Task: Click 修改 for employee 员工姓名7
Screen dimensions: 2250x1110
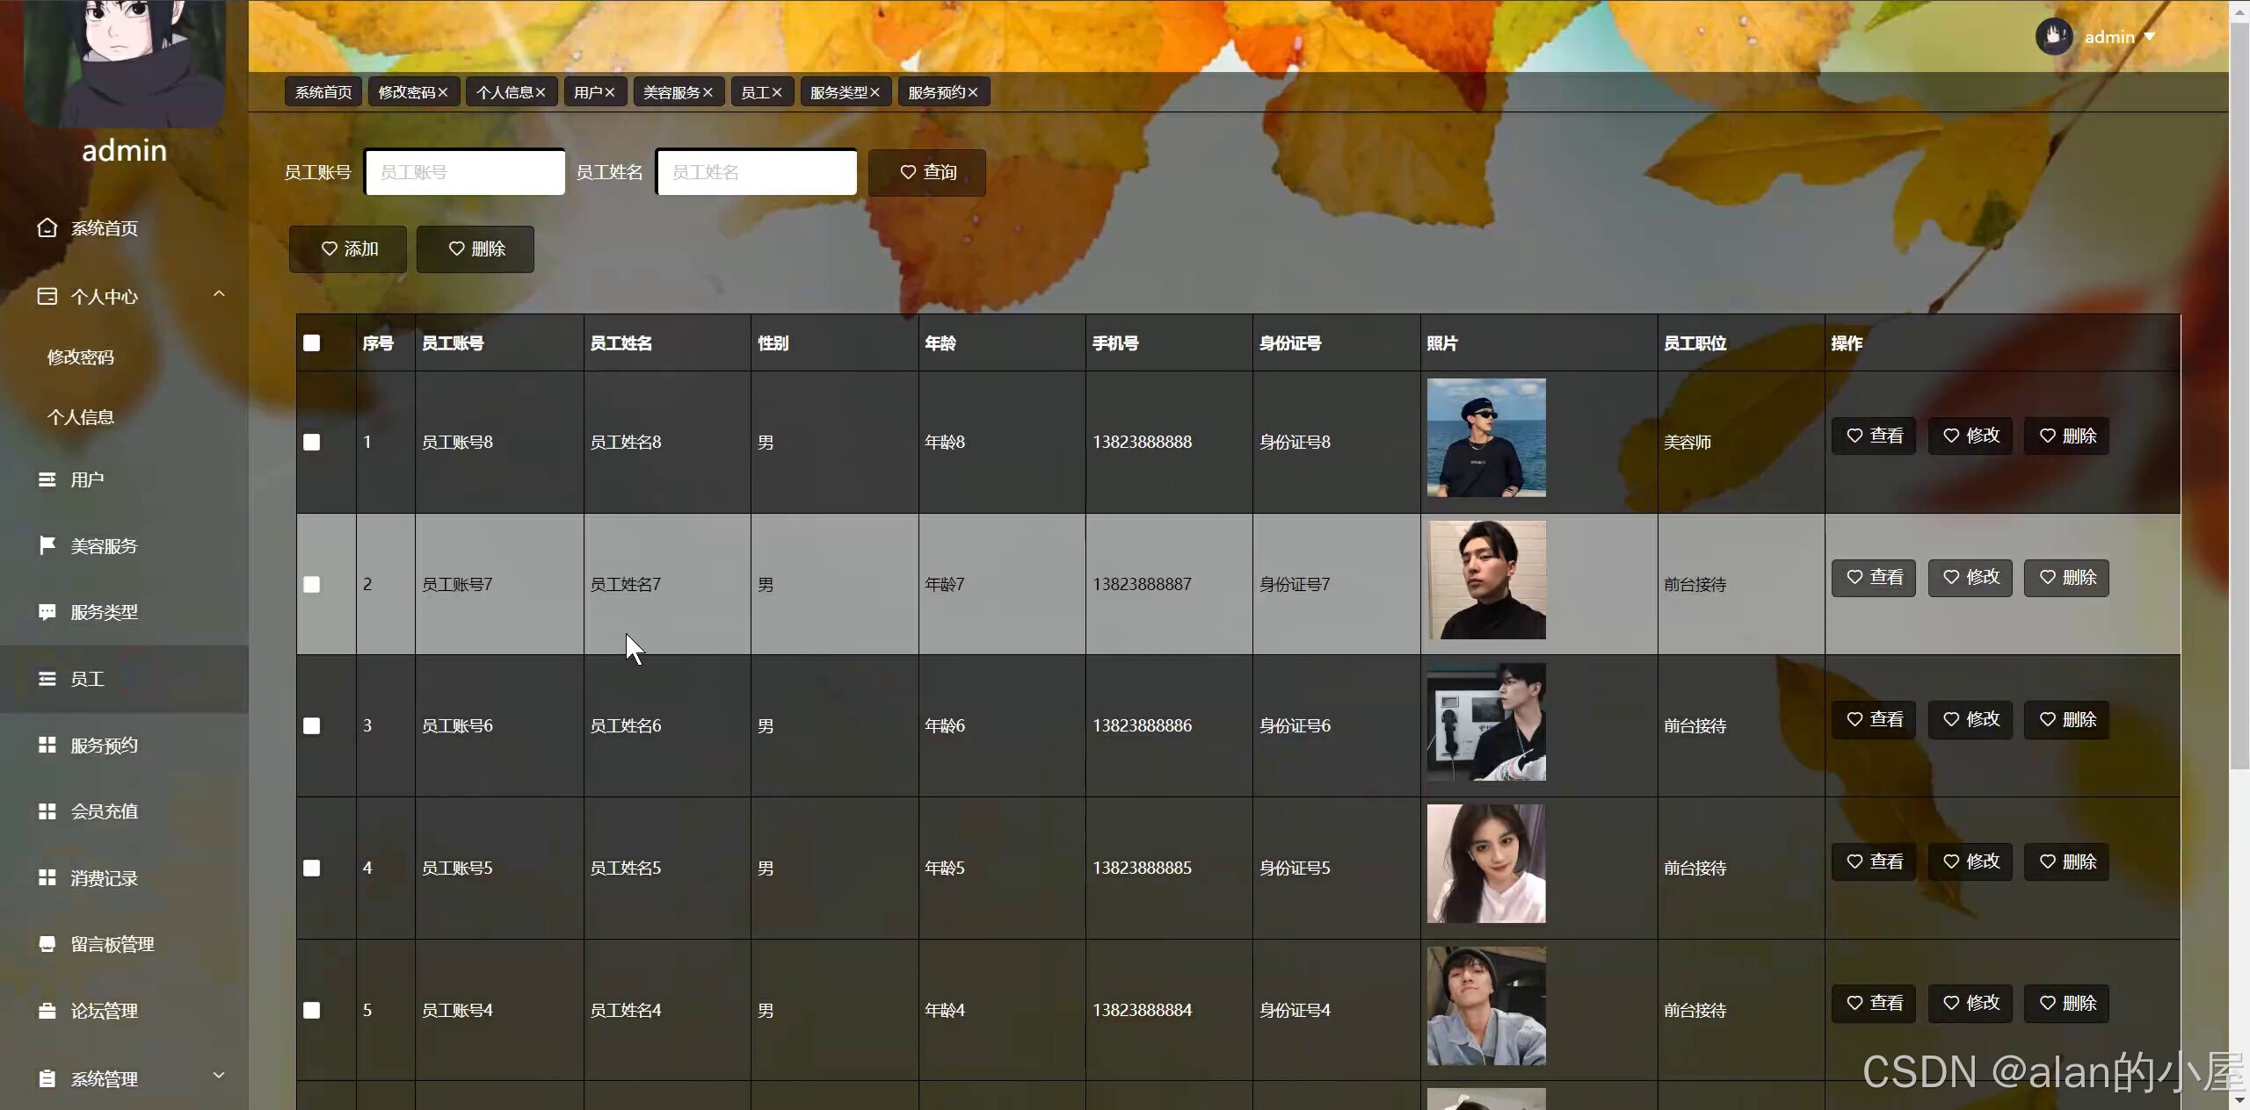Action: [x=1970, y=578]
